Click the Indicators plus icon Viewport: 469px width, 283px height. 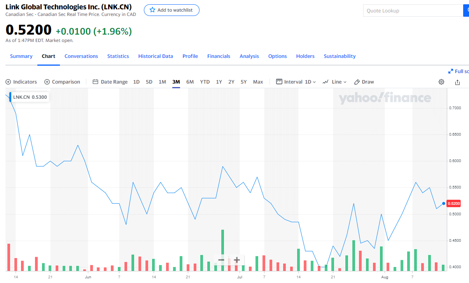click(8, 82)
